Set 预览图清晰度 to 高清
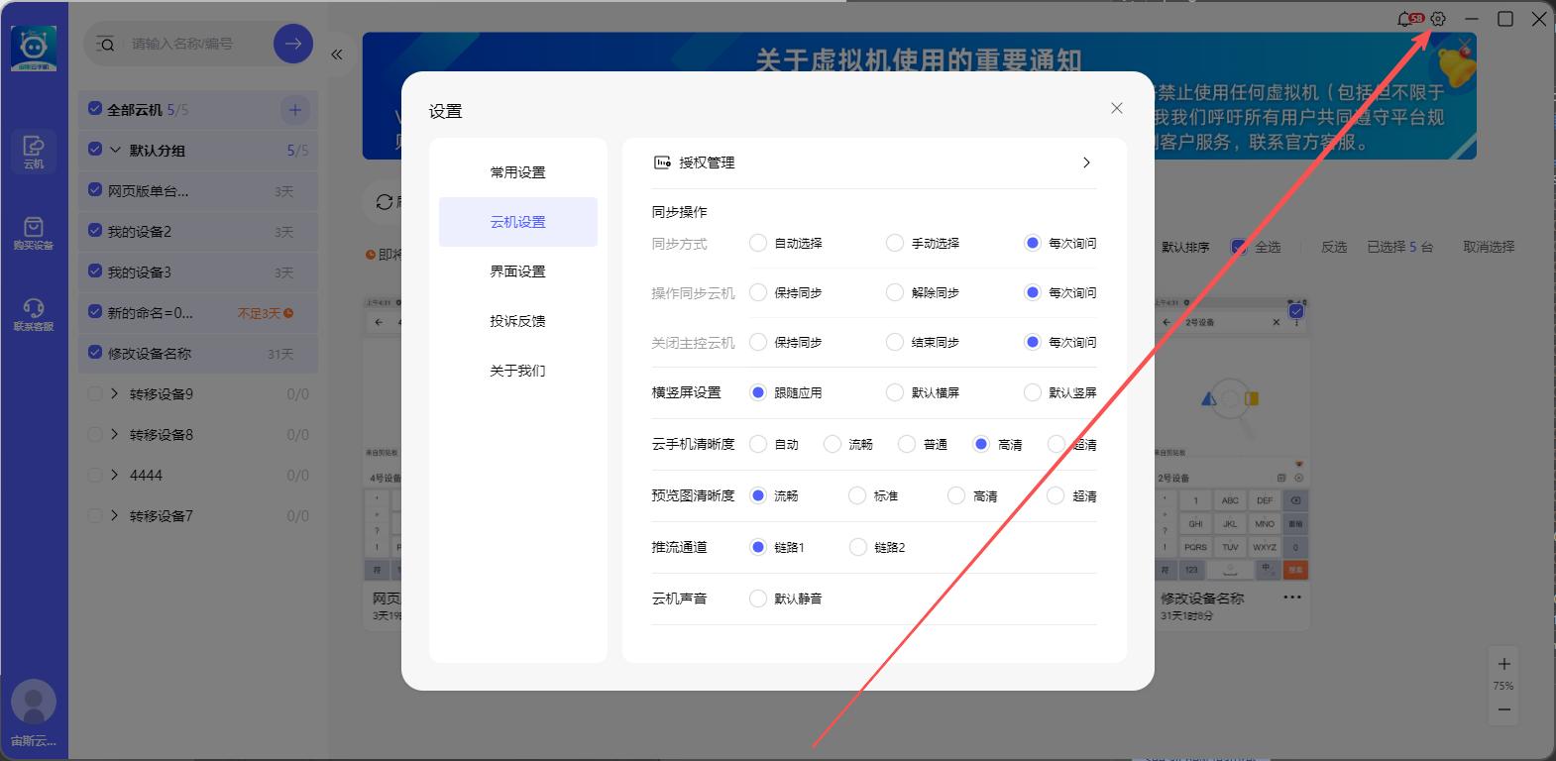Image resolution: width=1556 pixels, height=761 pixels. (956, 495)
